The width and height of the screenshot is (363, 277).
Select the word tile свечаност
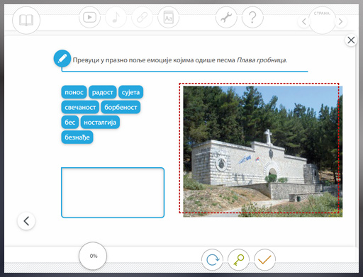[x=80, y=107]
